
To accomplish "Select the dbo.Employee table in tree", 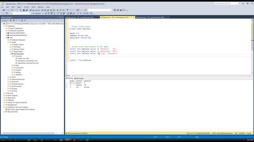I will tap(19, 54).
